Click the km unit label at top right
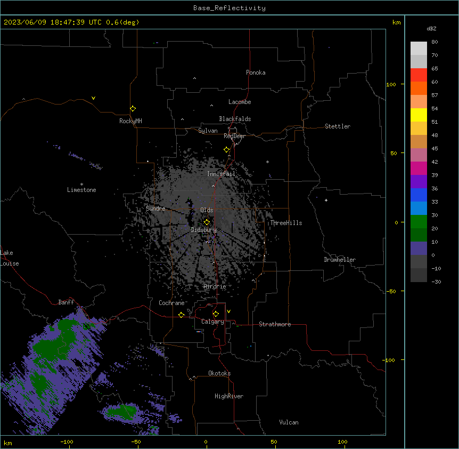This screenshot has width=459, height=449. [397, 22]
